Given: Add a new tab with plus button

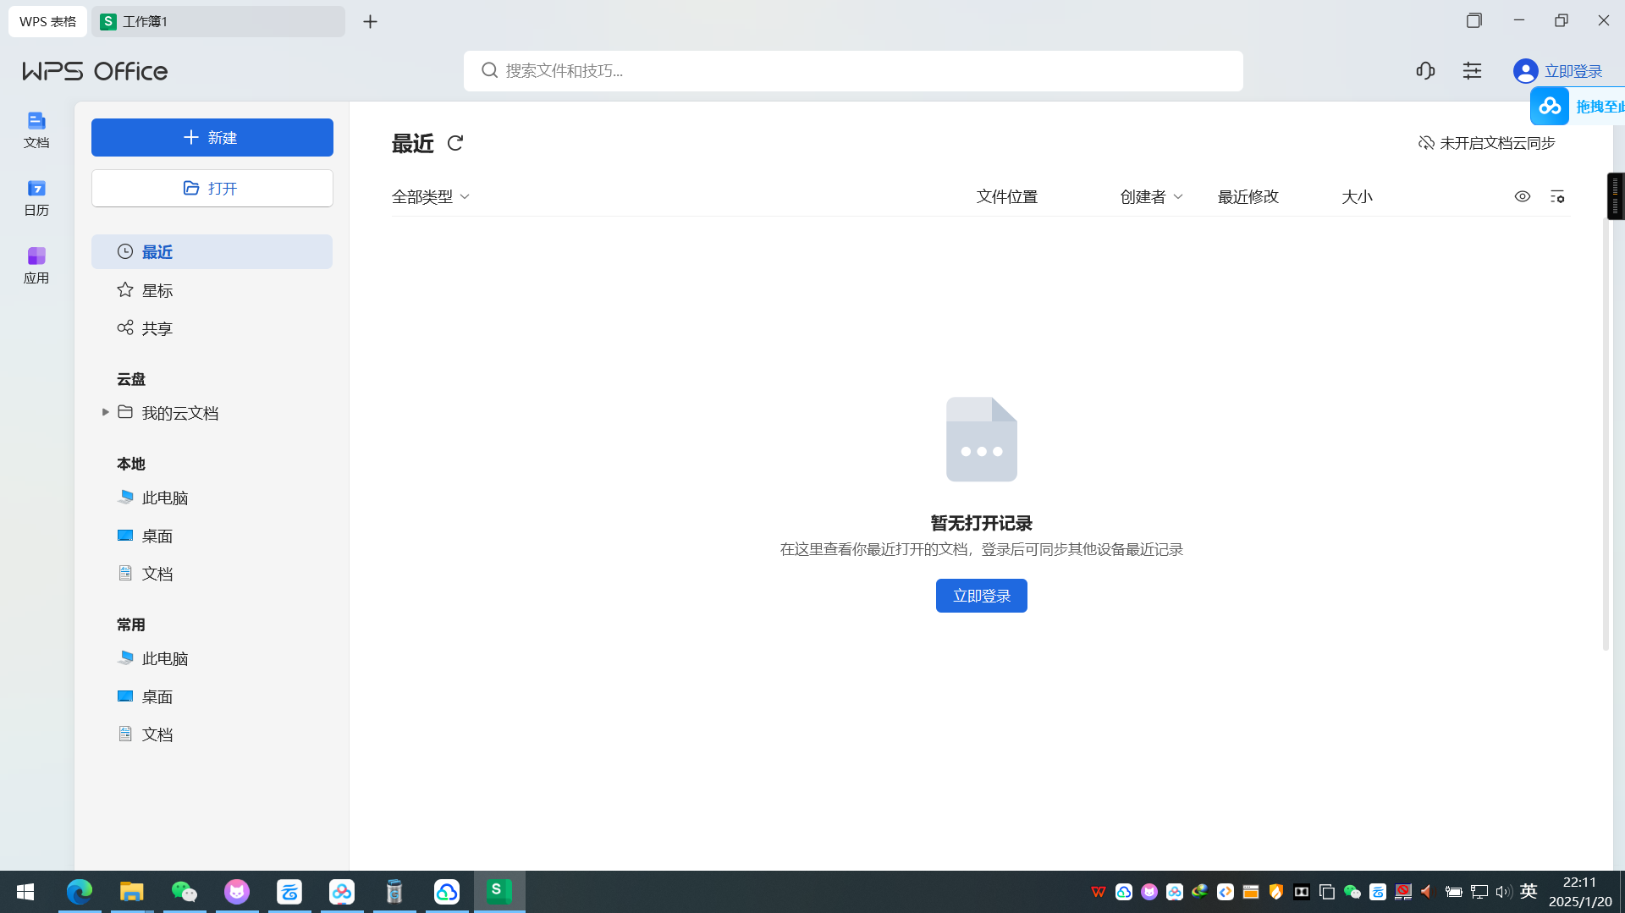Looking at the screenshot, I should click(370, 21).
